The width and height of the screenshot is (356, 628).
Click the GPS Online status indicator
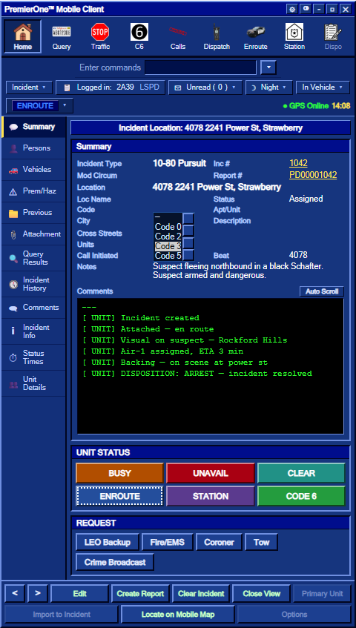(306, 106)
